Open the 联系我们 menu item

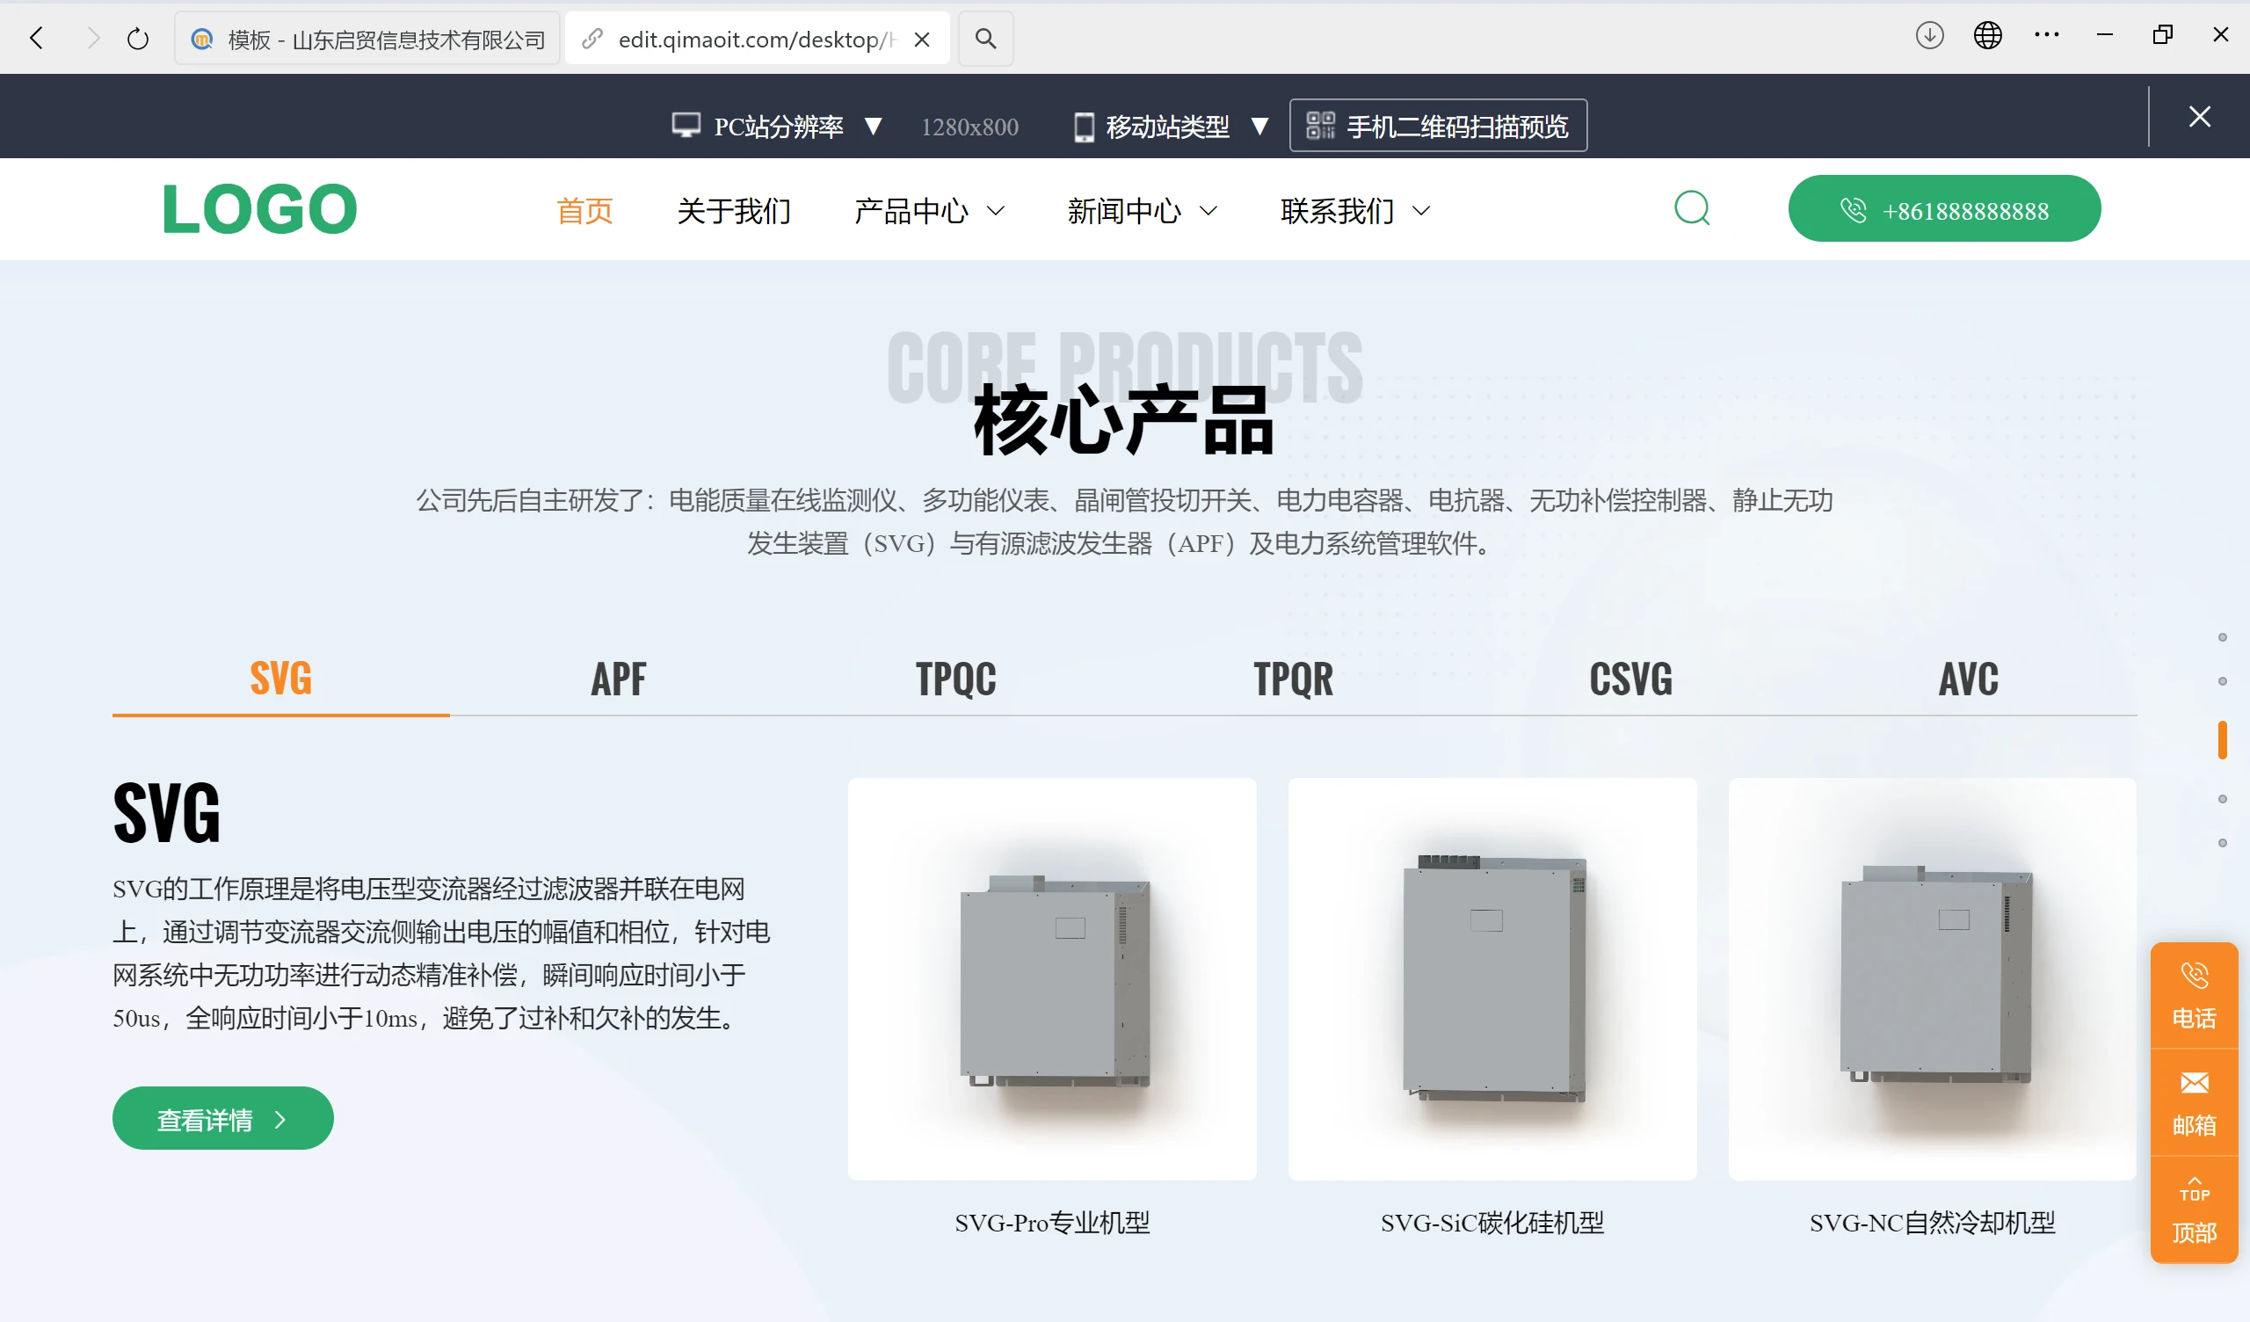click(1338, 211)
